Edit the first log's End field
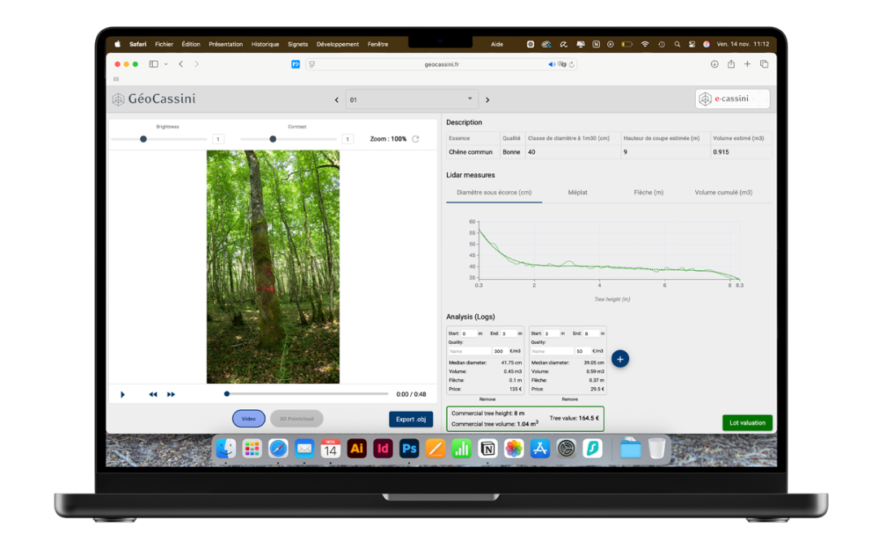 click(x=509, y=333)
